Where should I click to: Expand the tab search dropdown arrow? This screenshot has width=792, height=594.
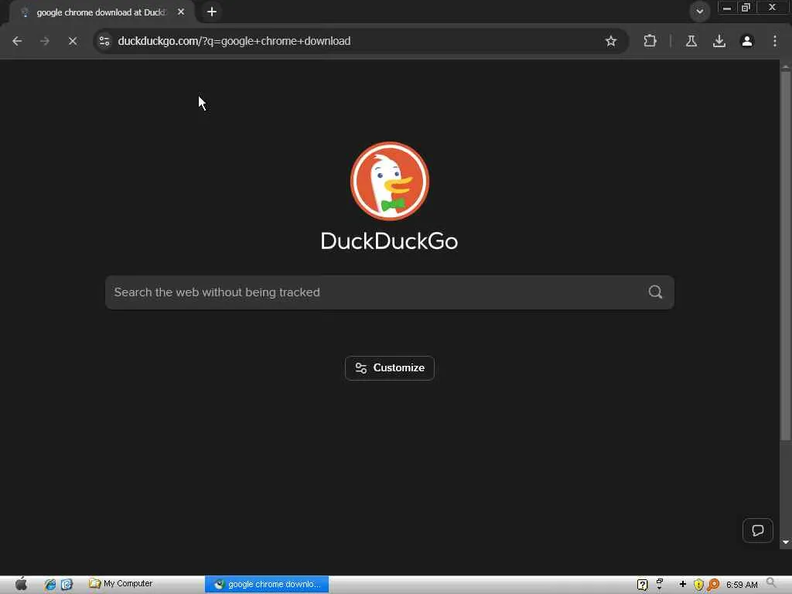[699, 11]
